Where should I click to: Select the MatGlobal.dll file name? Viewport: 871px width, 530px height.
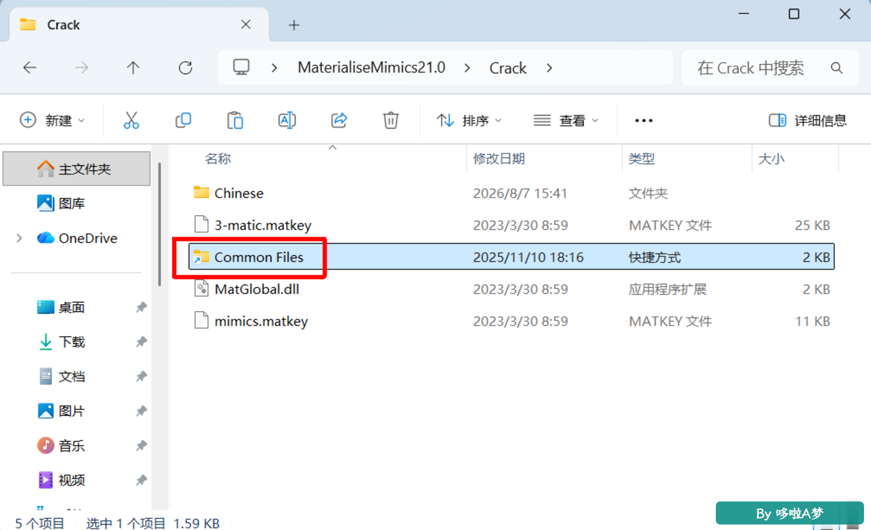[x=257, y=289]
